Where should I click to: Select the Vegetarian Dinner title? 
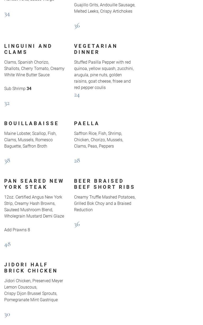(x=95, y=49)
